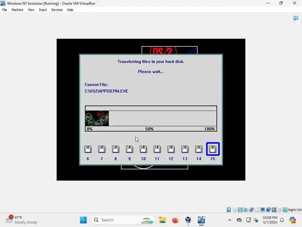This screenshot has height=227, width=302.
Task: Click the floppy disk icon numbered 14
Action: [x=199, y=149]
